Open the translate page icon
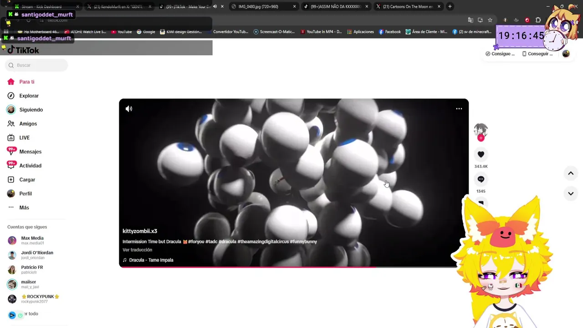583x328 pixels. [x=470, y=20]
